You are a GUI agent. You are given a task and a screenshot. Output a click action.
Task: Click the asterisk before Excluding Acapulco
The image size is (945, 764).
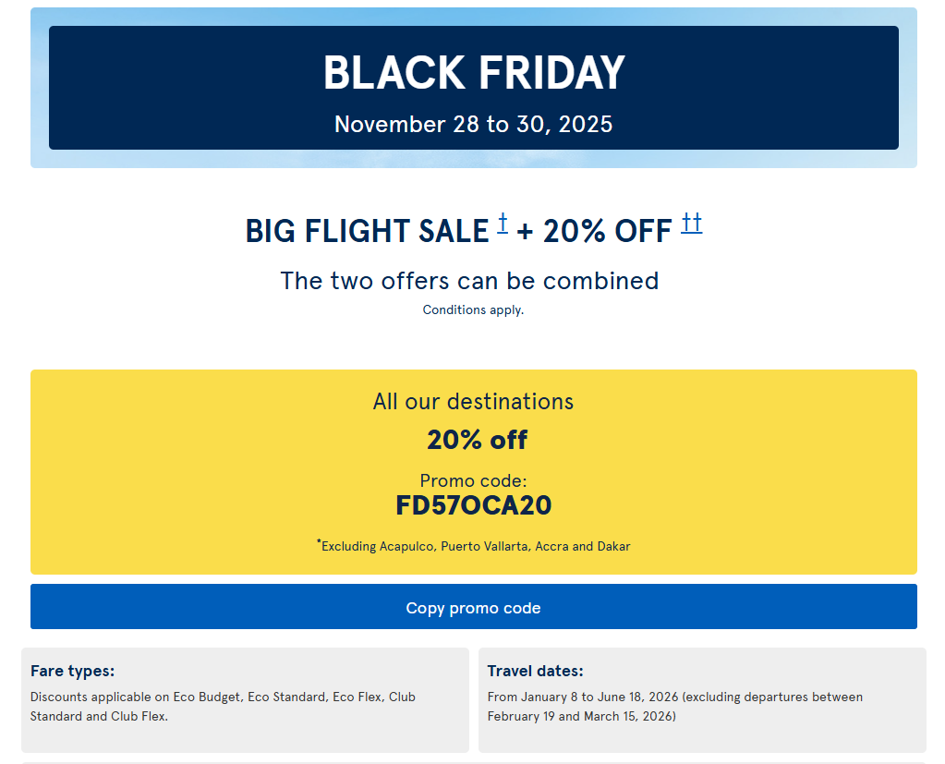pyautogui.click(x=319, y=542)
